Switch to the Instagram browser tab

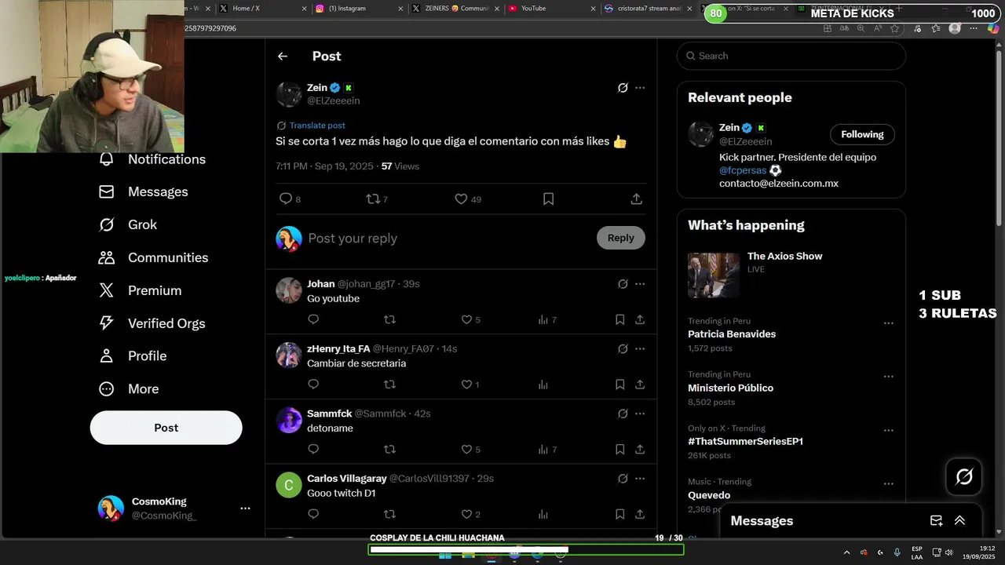(x=357, y=9)
